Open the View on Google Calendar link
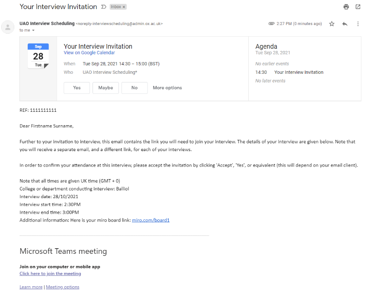This screenshot has width=365, height=297. 89,53
